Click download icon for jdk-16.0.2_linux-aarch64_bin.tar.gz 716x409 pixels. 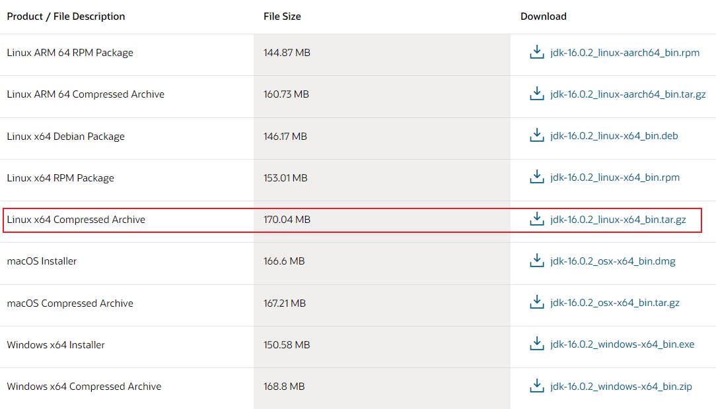pos(536,94)
